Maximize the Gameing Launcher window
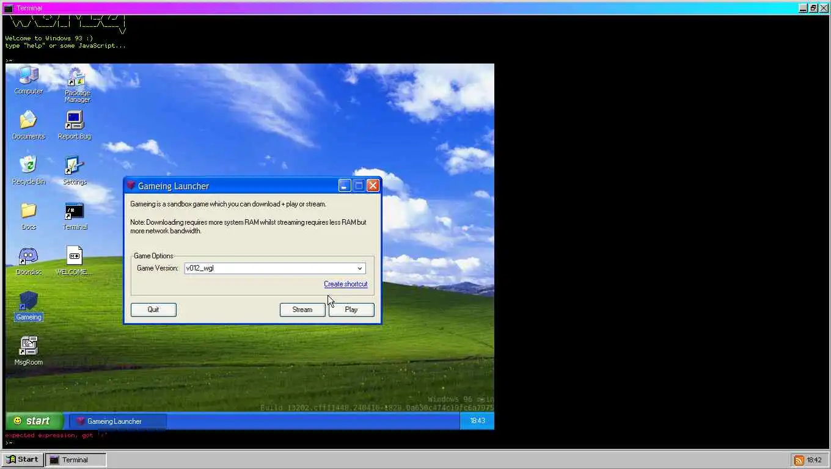Image resolution: width=831 pixels, height=469 pixels. [359, 186]
